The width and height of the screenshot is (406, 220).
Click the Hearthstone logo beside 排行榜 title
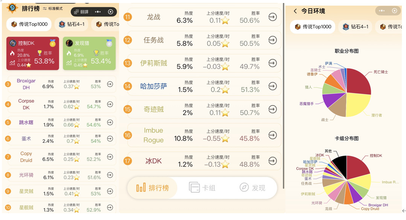click(12, 8)
